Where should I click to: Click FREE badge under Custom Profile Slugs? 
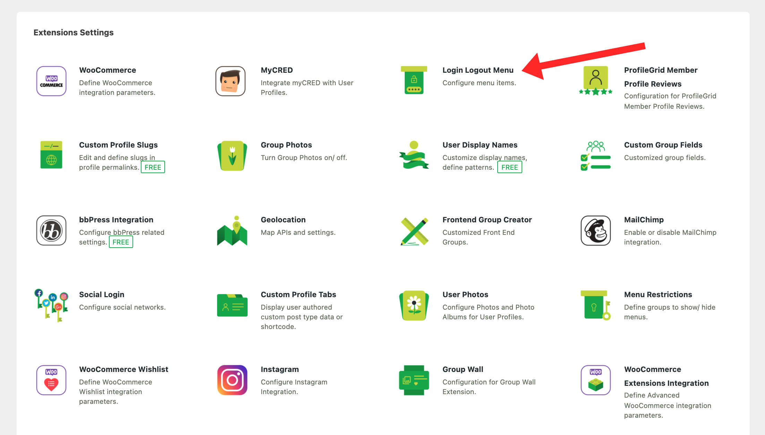pyautogui.click(x=153, y=167)
